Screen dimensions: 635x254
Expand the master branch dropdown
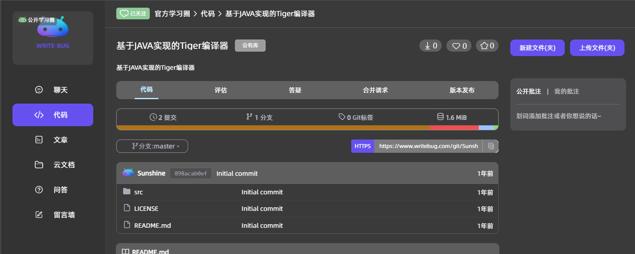152,146
